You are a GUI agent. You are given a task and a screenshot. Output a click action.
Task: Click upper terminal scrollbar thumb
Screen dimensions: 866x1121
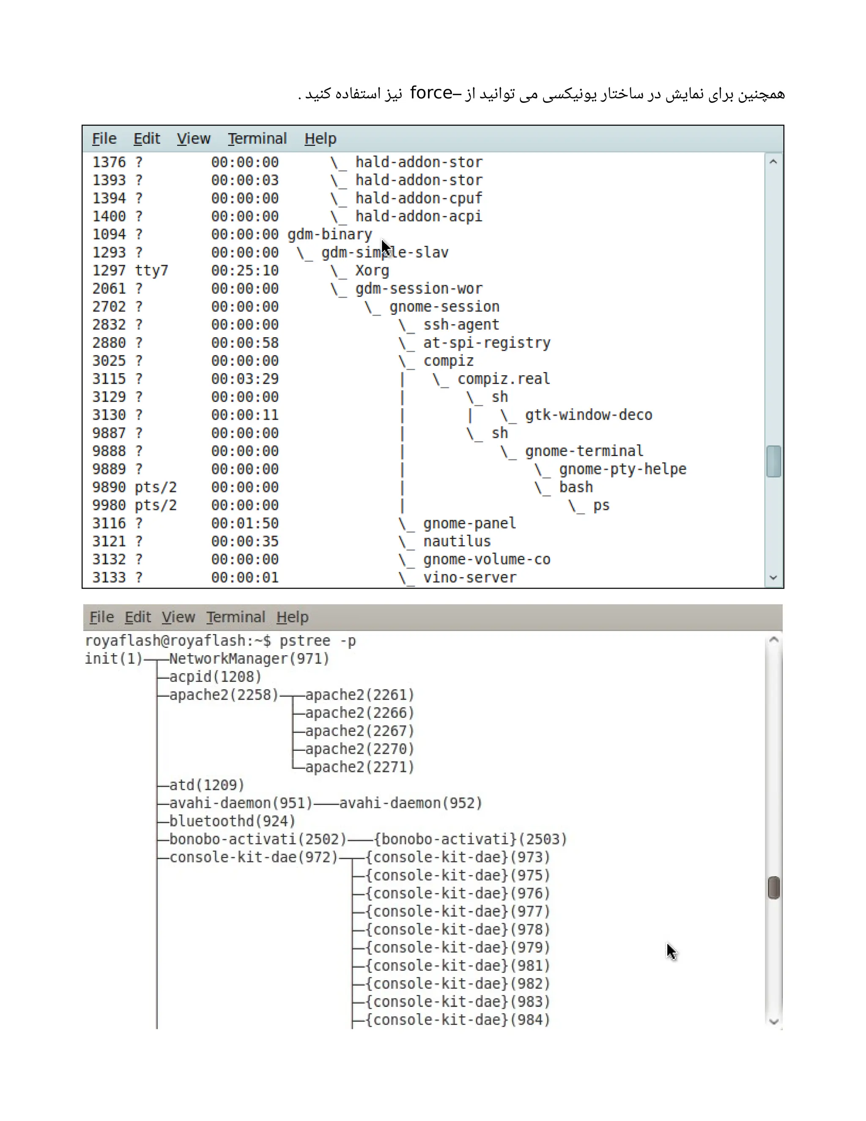coord(774,462)
